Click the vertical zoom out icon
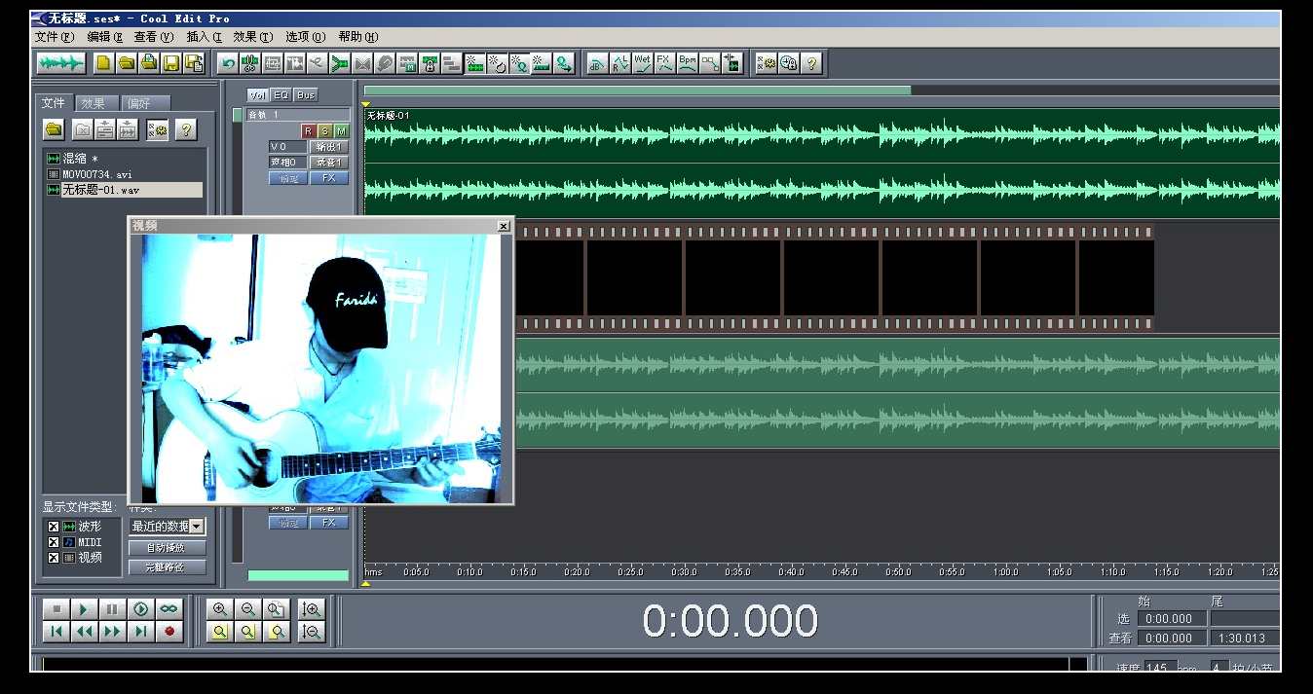1313x694 pixels. click(312, 631)
